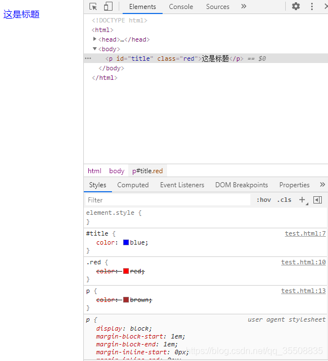Click the #title rule selector
Screen dimensions: 328x361
click(x=97, y=233)
